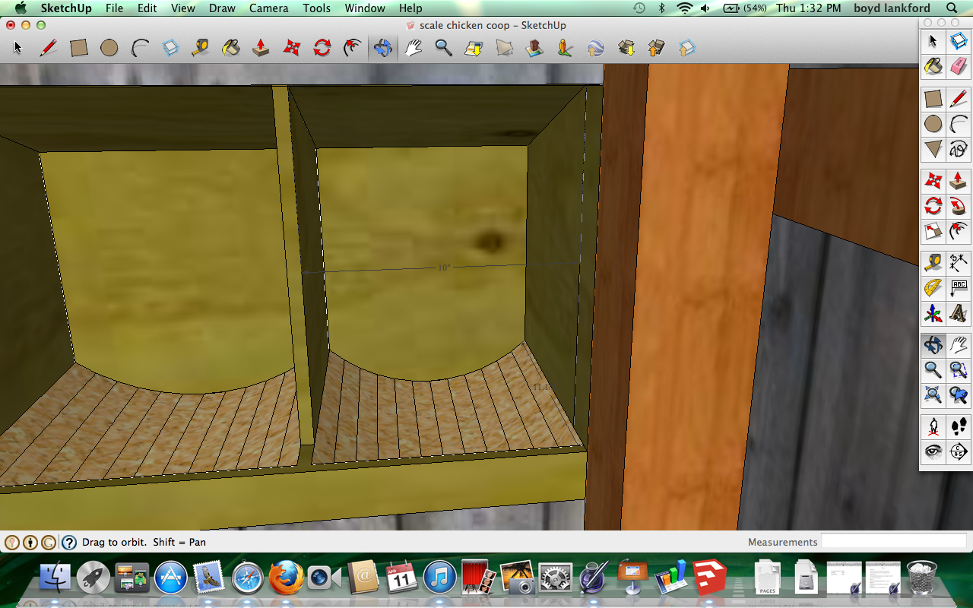973x608 pixels.
Task: Select the Scale tool
Action: coord(933,231)
